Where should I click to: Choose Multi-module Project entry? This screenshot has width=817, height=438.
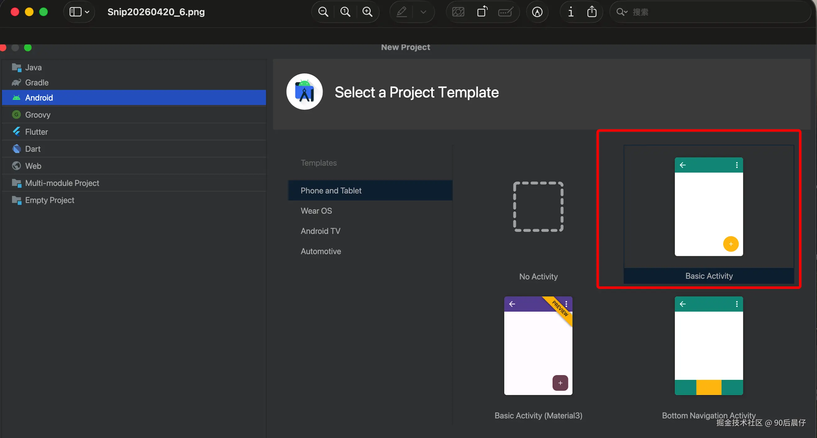coord(62,183)
